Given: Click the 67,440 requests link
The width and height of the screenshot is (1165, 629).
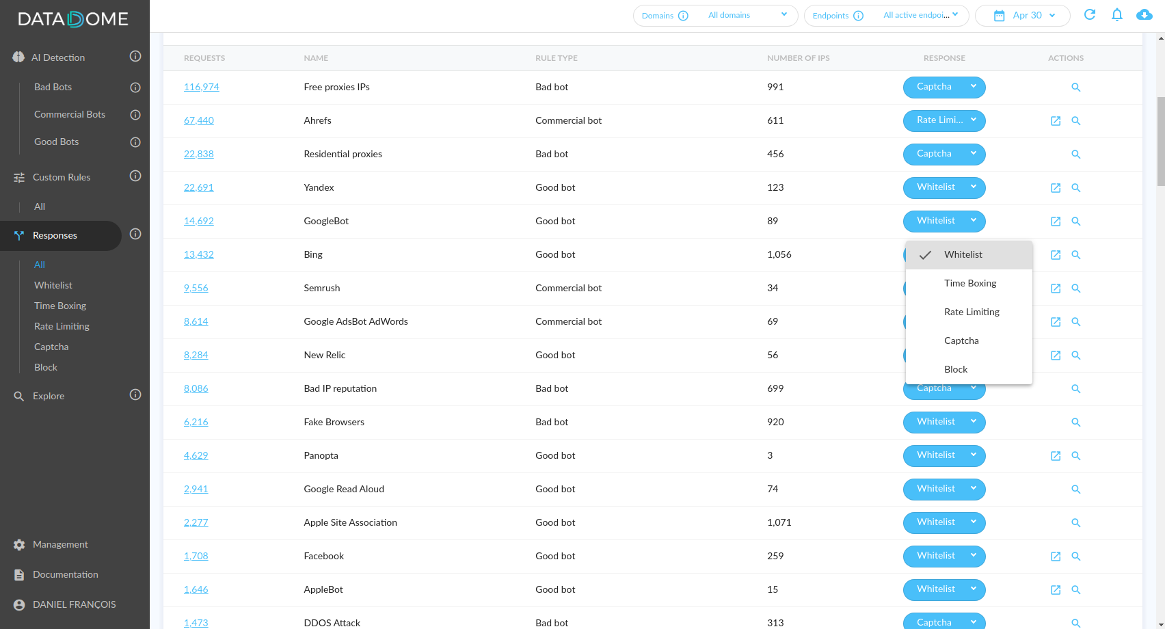Looking at the screenshot, I should pyautogui.click(x=199, y=120).
